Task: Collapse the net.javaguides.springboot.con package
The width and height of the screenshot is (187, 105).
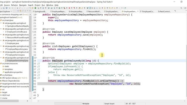Action: pos(1,29)
